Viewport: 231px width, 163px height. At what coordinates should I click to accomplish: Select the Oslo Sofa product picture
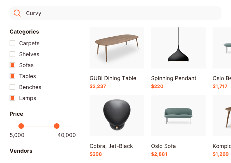[x=178, y=116]
